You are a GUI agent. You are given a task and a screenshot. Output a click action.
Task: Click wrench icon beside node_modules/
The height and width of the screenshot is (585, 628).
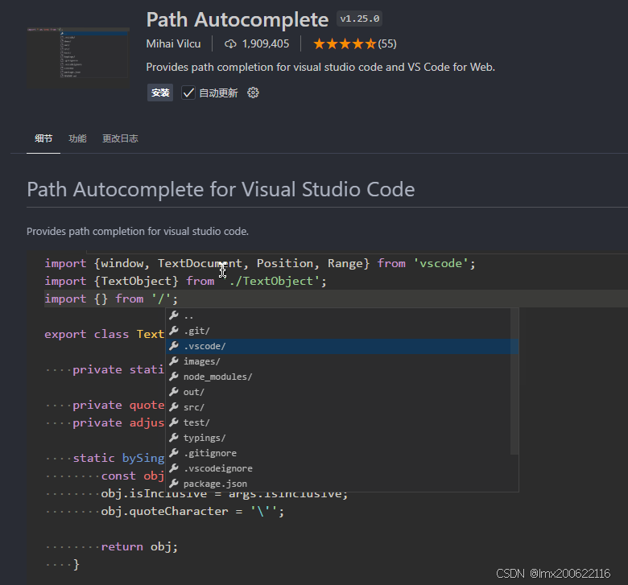(x=174, y=376)
